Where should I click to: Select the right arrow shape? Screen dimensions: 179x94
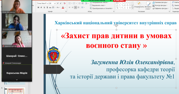point(125,5)
